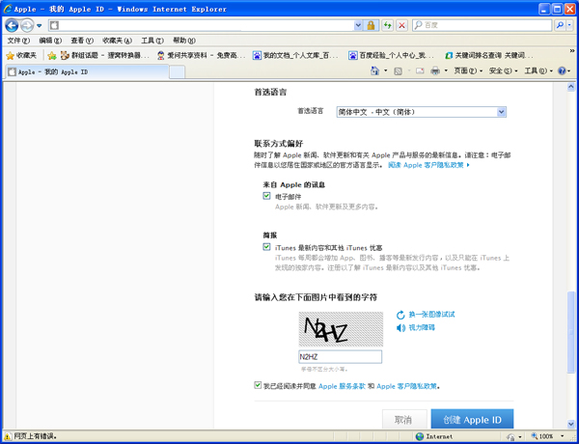Click the Print icon
The image size is (579, 444).
point(435,70)
